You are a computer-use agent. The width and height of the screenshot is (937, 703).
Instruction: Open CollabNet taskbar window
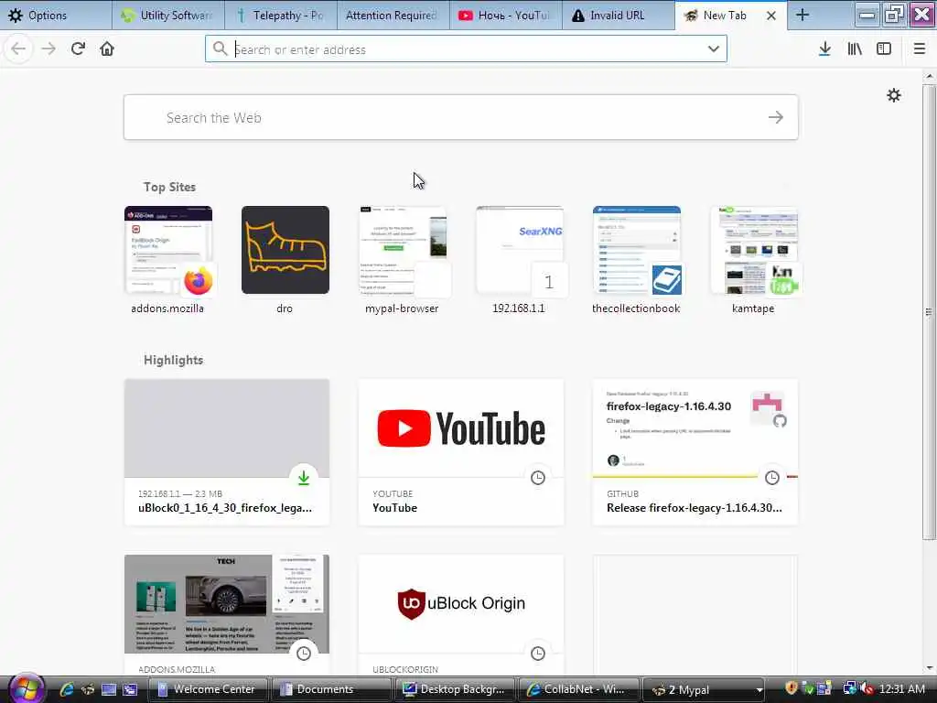(579, 689)
